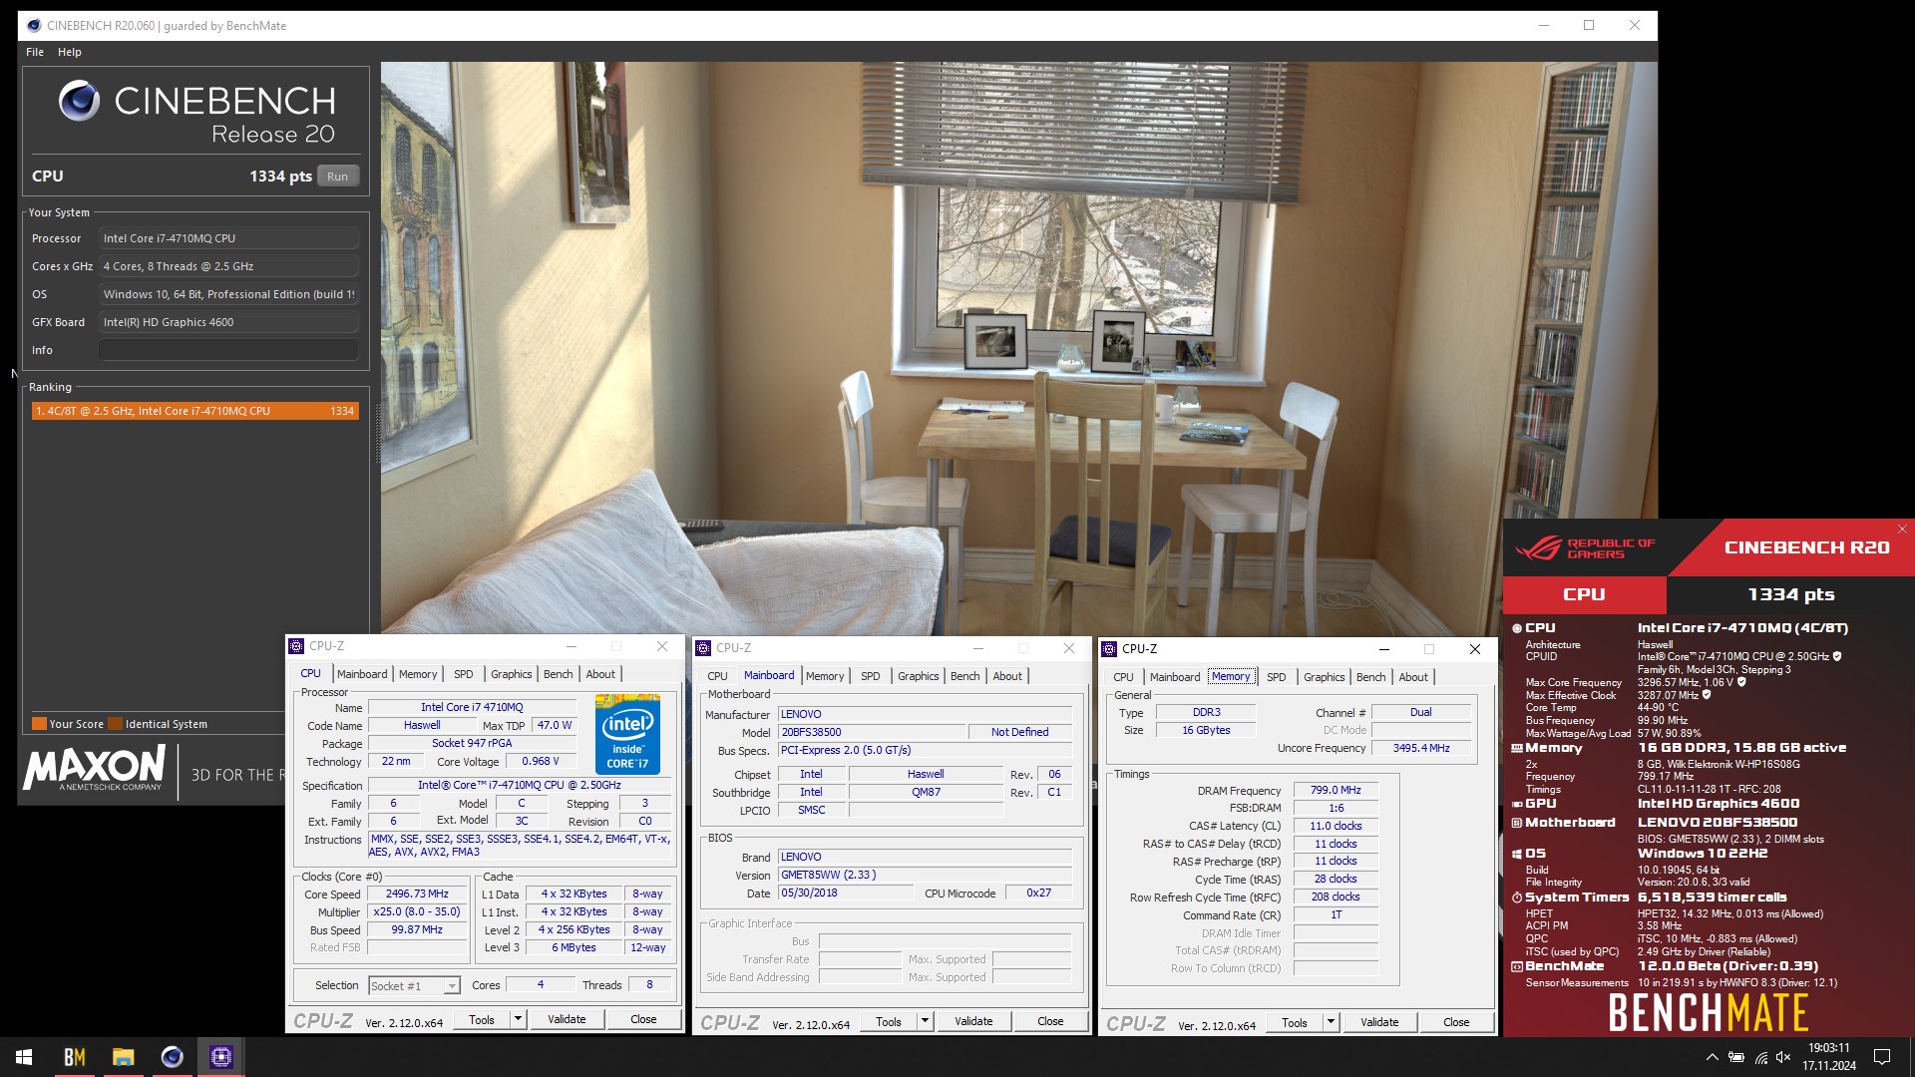Image resolution: width=1915 pixels, height=1077 pixels.
Task: Run the Cinebench CPU benchmark
Action: 338,177
